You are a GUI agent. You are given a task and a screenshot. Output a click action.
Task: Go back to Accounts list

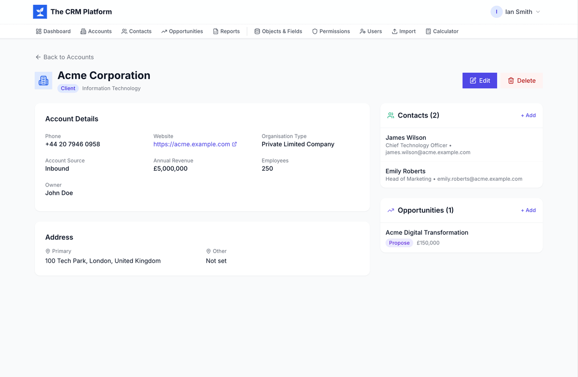[65, 57]
